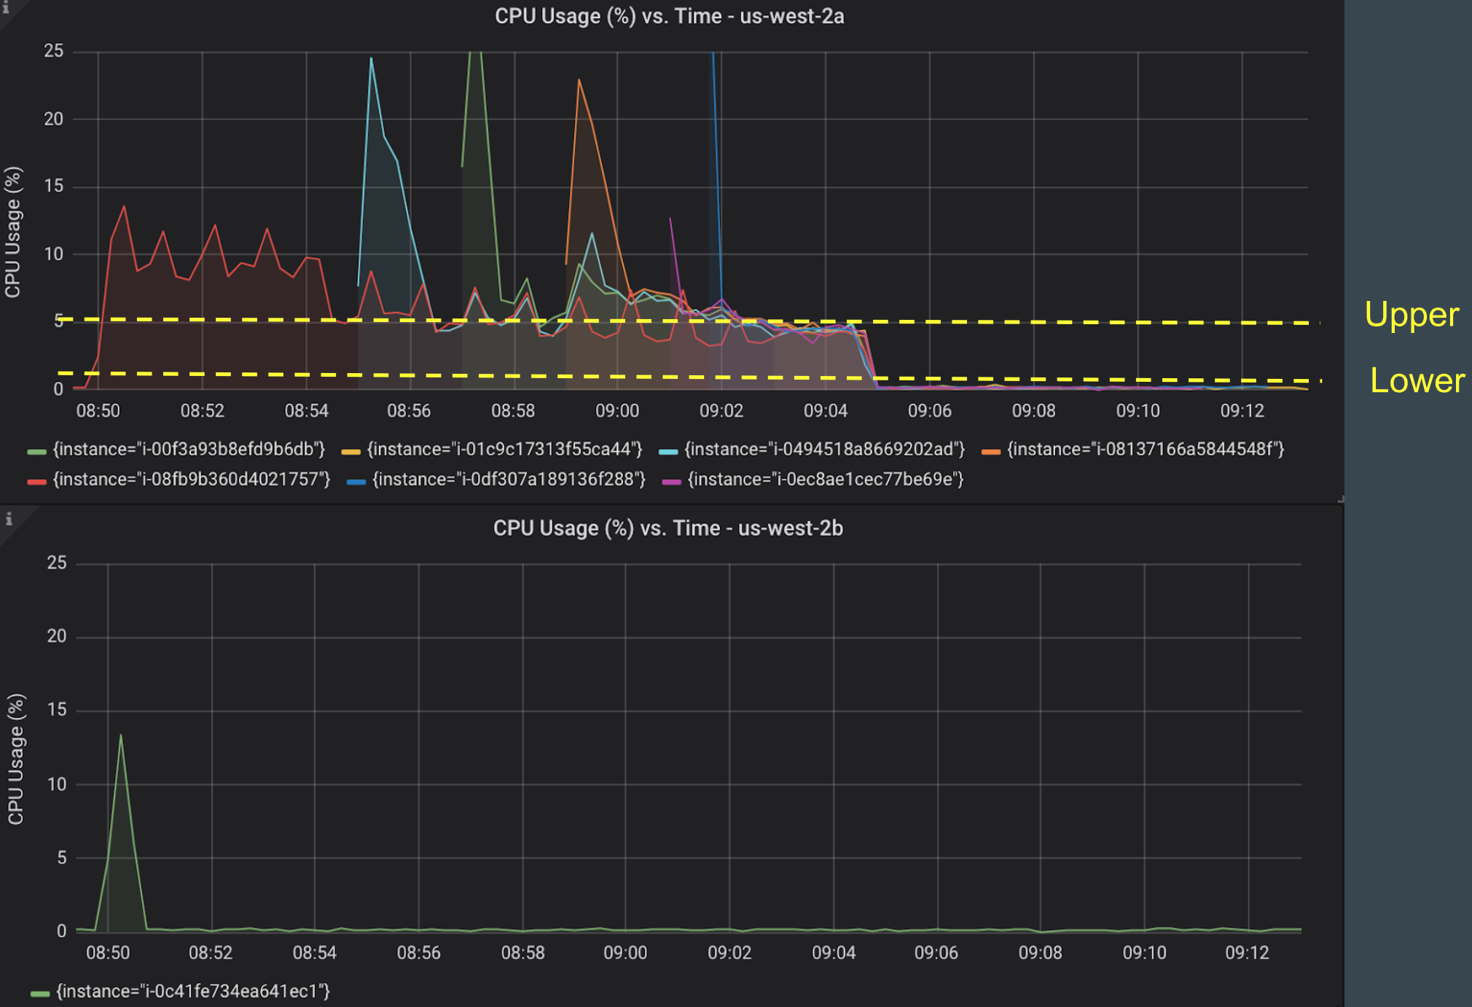Toggle series i-08137166a5844548f in the legend

point(1146,450)
